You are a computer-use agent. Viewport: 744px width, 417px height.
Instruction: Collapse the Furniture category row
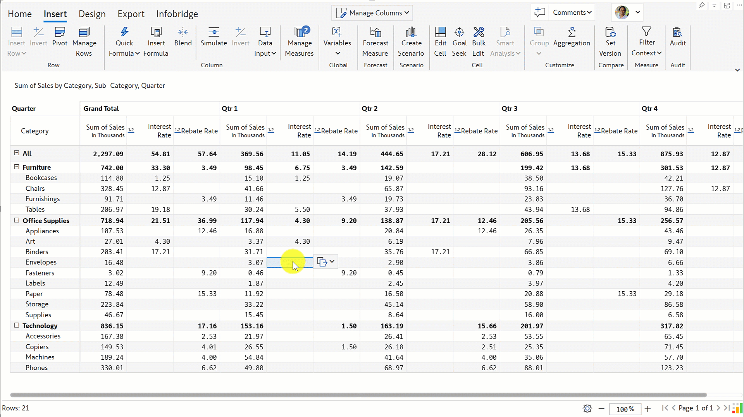(x=17, y=167)
